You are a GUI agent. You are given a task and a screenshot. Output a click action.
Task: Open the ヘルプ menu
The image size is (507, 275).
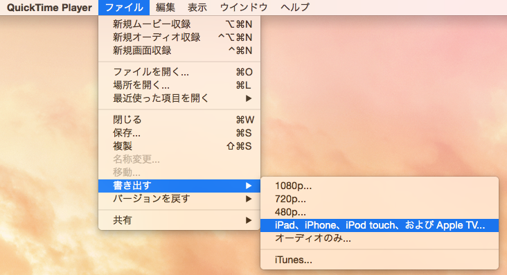[295, 8]
